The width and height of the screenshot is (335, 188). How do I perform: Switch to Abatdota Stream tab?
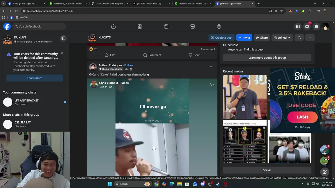coord(193,4)
